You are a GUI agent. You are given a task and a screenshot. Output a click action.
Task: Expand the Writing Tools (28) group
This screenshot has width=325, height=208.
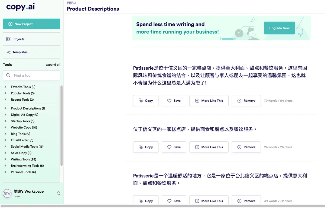coord(5,159)
